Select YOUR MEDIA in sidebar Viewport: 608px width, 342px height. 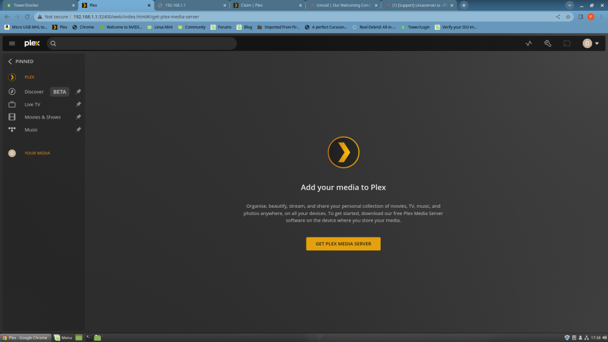coord(37,153)
